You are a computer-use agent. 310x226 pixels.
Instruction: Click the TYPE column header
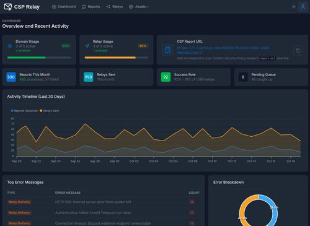pos(11,193)
